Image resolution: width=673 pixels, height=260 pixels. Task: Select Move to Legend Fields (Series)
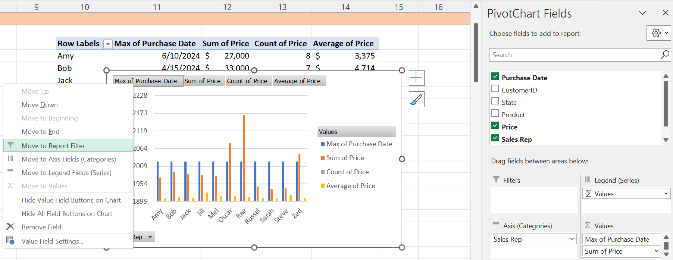tap(66, 173)
